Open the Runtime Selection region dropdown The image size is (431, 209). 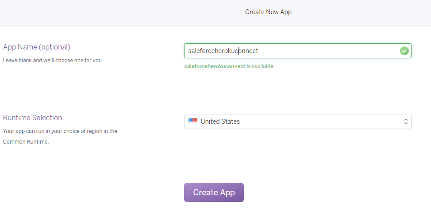pos(297,122)
